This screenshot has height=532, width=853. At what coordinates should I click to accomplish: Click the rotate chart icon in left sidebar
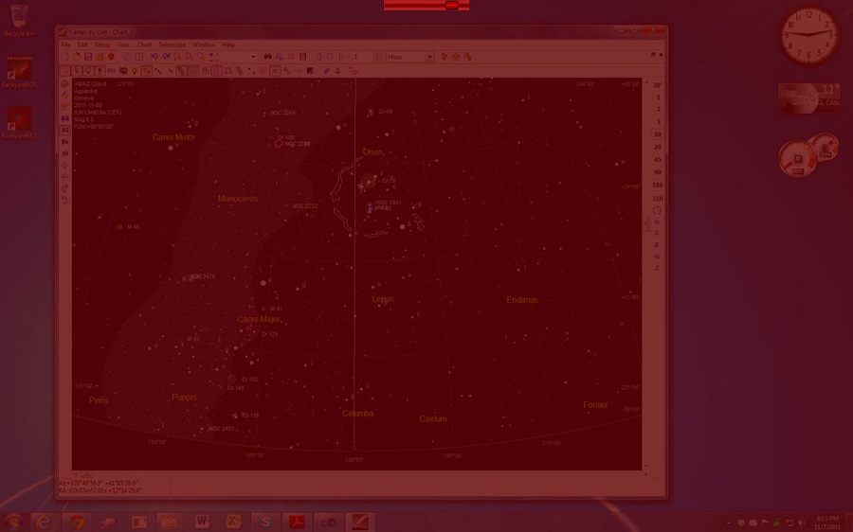[x=64, y=188]
